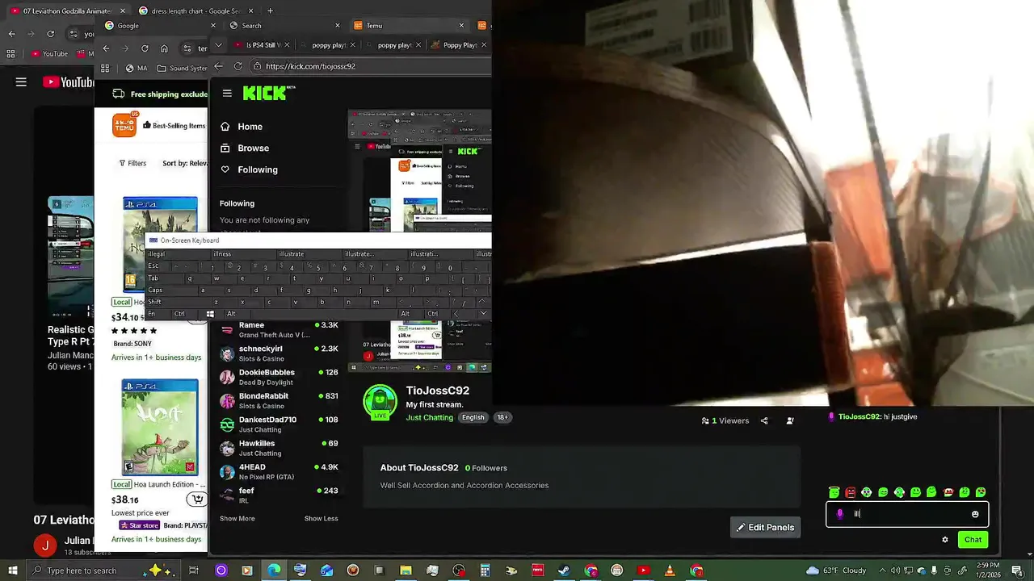
Task: Open Rameet channel in recommended list
Action: 279,330
